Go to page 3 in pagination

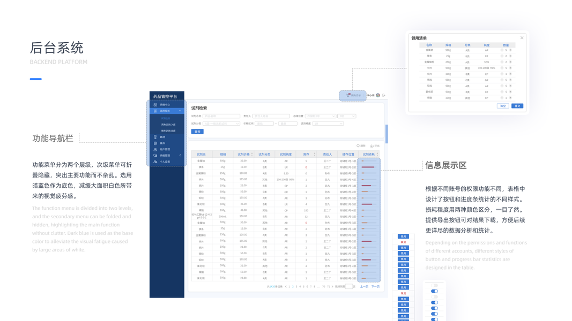(x=296, y=287)
